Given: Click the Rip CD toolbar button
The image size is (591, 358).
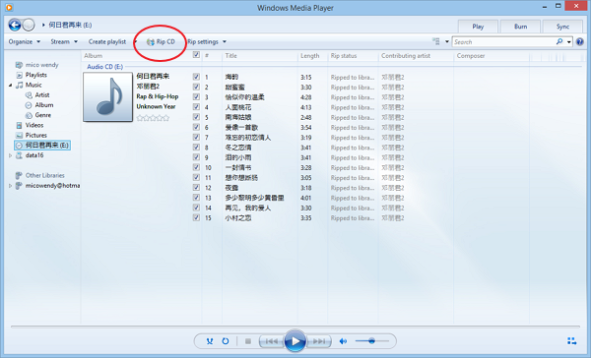Looking at the screenshot, I should click(161, 41).
